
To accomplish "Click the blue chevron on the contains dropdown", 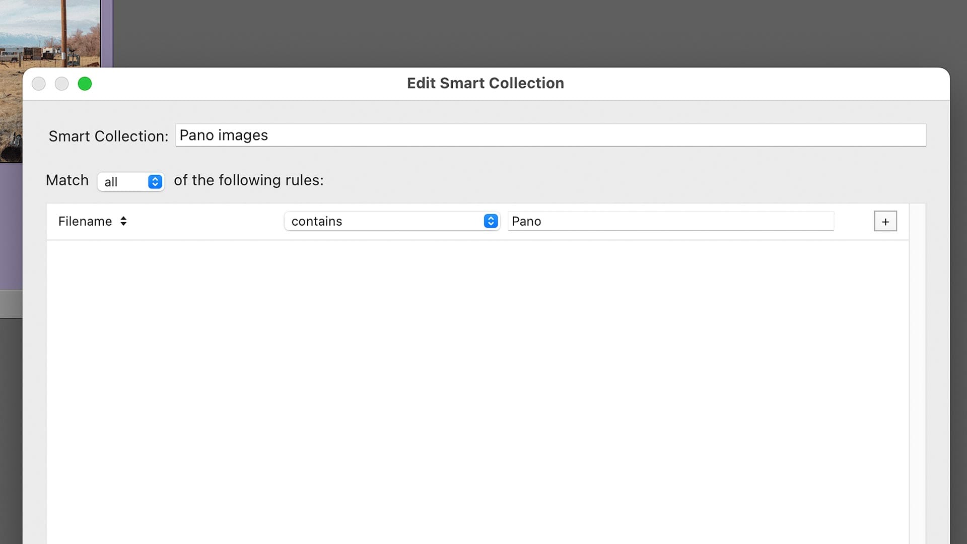I will click(491, 221).
